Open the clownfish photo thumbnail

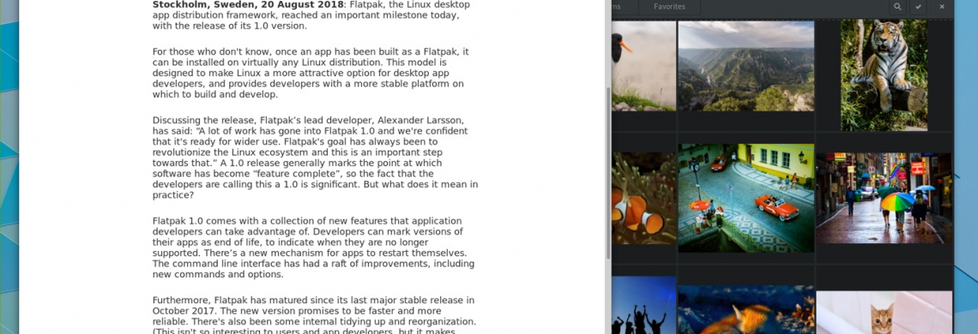(x=643, y=198)
